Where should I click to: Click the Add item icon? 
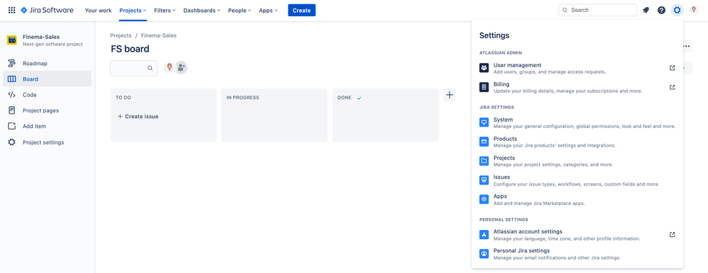point(12,126)
